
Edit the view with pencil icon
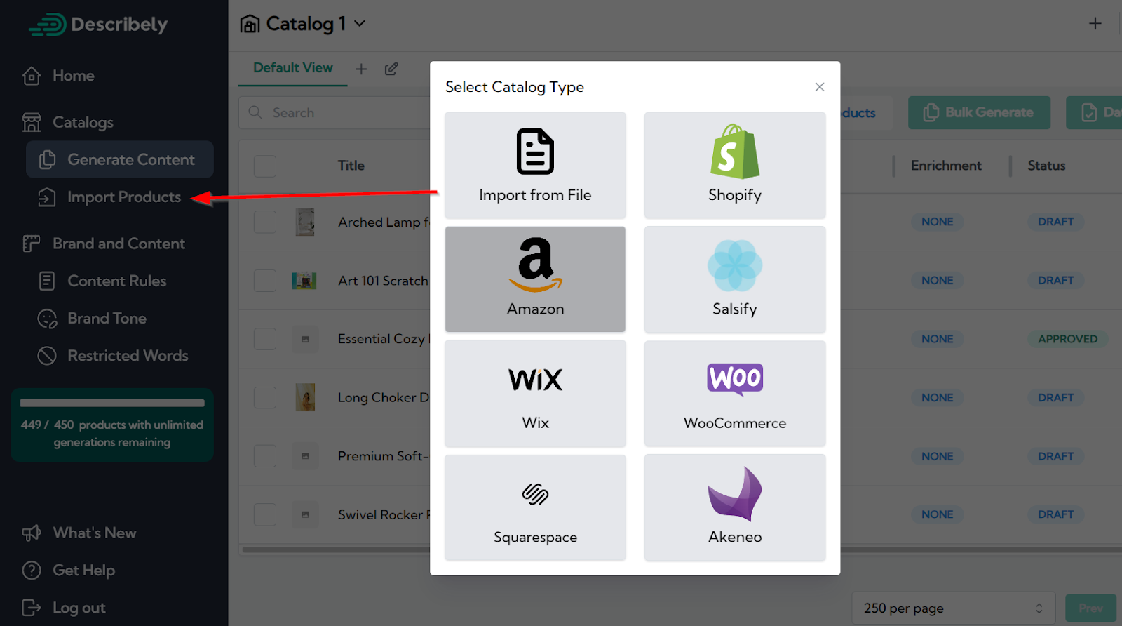(x=391, y=69)
